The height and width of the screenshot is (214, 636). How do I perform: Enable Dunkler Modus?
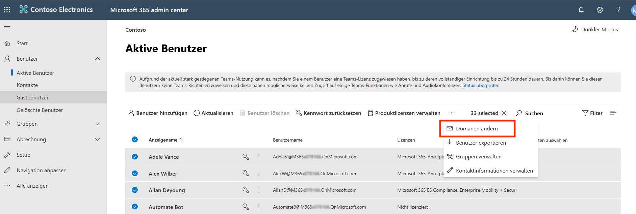point(595,29)
